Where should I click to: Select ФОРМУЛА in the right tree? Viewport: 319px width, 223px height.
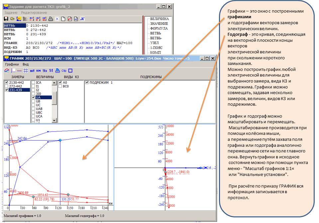coord(159,28)
